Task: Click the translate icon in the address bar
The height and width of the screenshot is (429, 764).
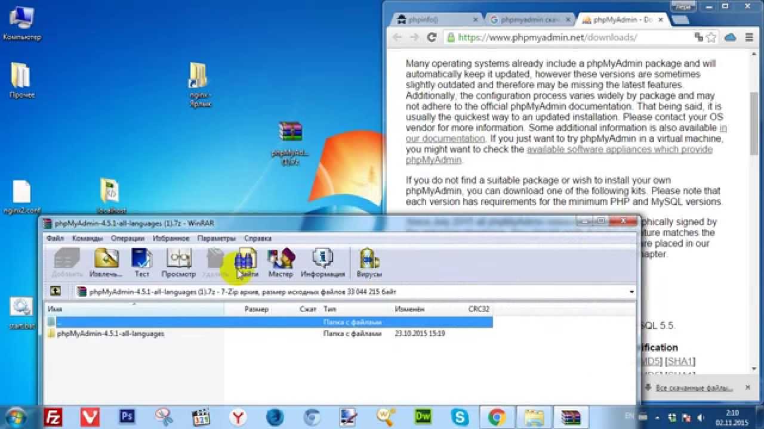Action: pos(699,38)
